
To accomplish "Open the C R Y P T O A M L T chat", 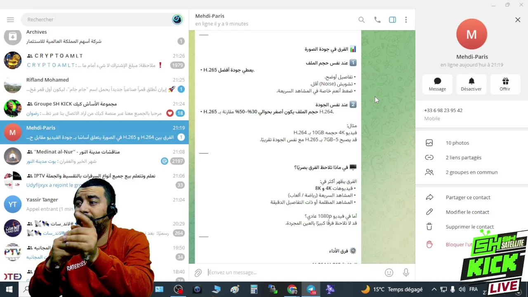I will 94,60.
